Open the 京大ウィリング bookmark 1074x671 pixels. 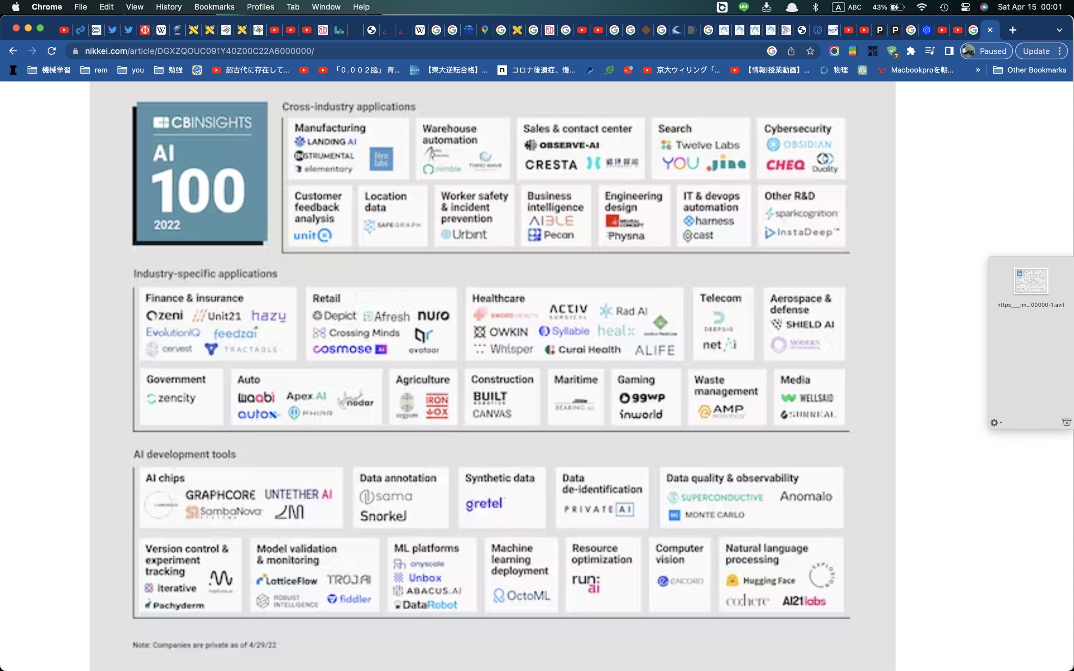682,70
